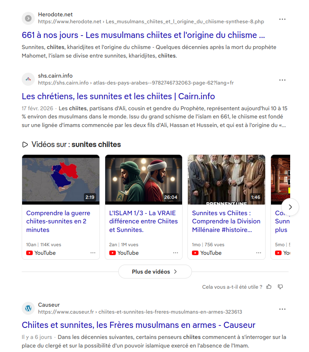Click the Herodote.net site favicon

click(x=28, y=18)
